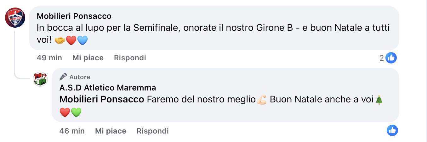
Task: Click the thumbs-up reaction icon beside count 2
Action: pyautogui.click(x=391, y=58)
